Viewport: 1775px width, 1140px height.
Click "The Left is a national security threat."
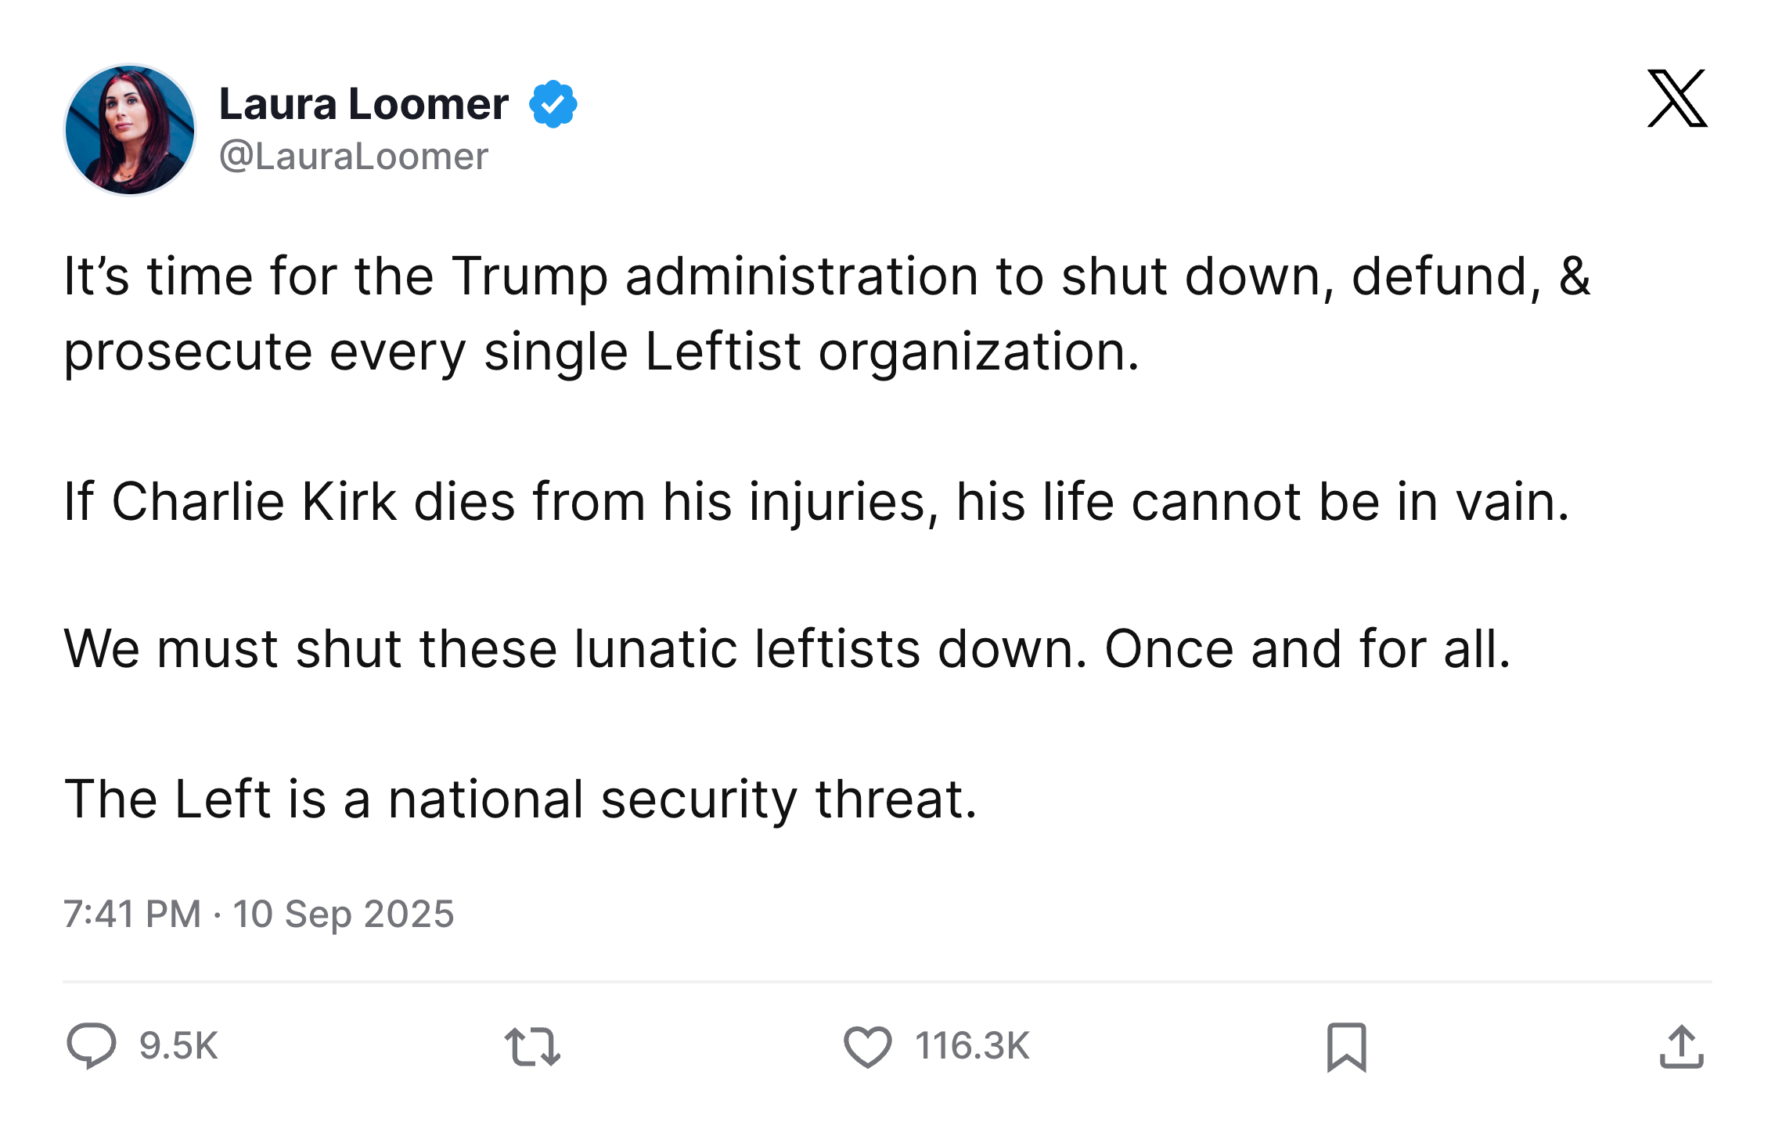pyautogui.click(x=520, y=799)
